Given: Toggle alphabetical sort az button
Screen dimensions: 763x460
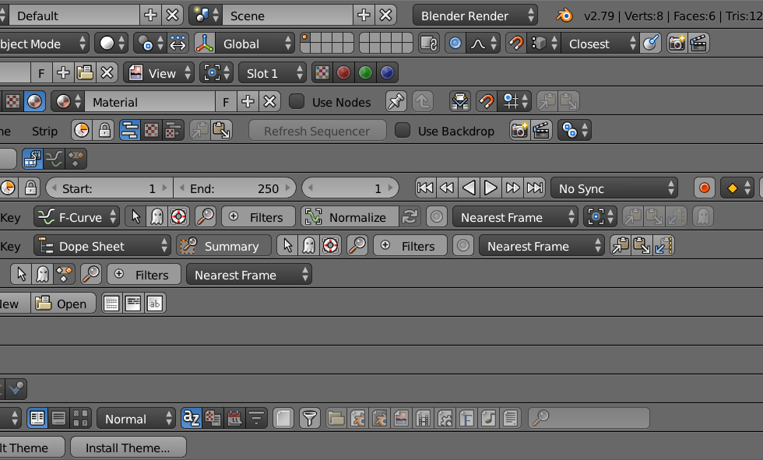Looking at the screenshot, I should [192, 418].
